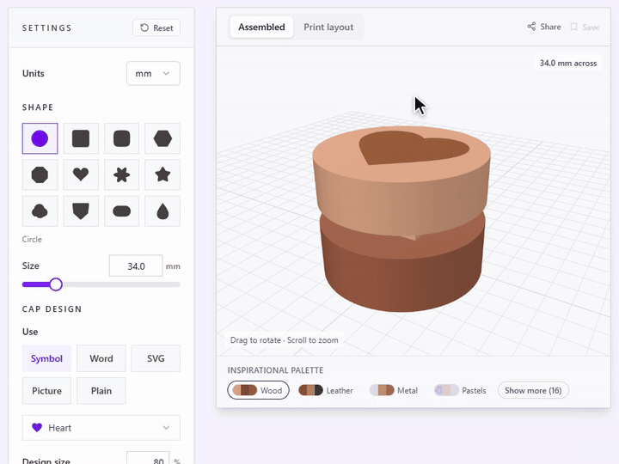Choose Symbol as cap design
The image size is (619, 464).
tap(46, 358)
